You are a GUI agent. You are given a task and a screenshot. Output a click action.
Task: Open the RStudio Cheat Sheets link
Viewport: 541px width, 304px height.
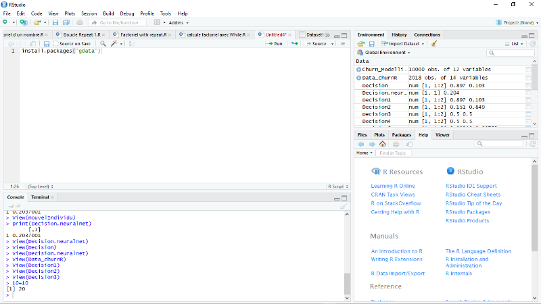click(x=473, y=195)
